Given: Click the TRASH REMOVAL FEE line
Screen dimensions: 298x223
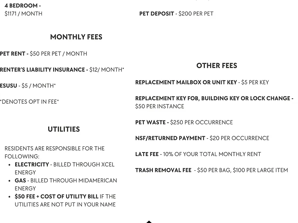Looking at the screenshot, I should [x=211, y=170].
